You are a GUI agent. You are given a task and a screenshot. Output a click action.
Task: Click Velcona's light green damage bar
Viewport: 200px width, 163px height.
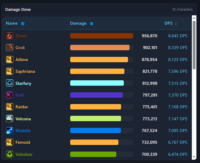pyautogui.click(x=96, y=118)
